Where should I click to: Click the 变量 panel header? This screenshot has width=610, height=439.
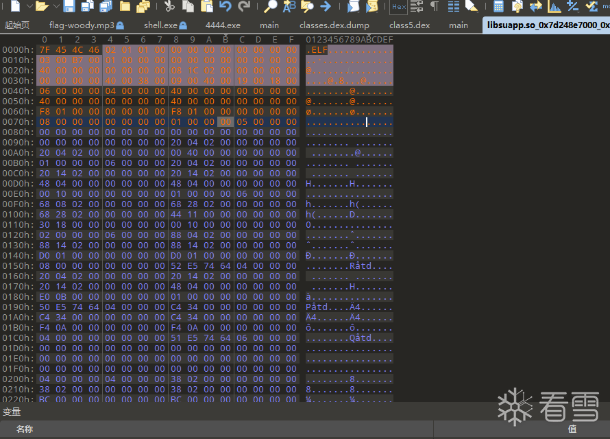12,412
